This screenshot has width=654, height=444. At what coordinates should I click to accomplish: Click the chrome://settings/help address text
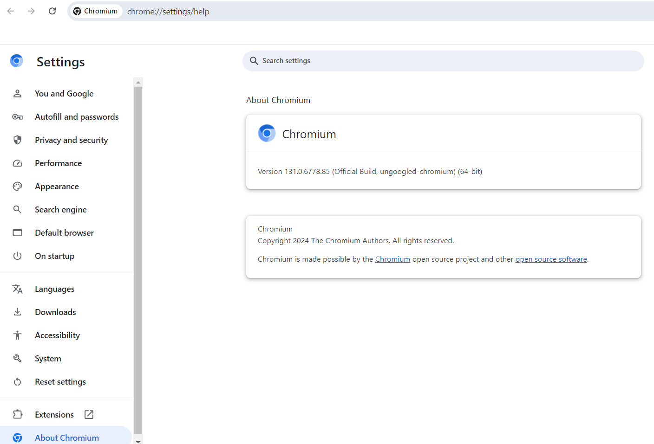click(168, 12)
